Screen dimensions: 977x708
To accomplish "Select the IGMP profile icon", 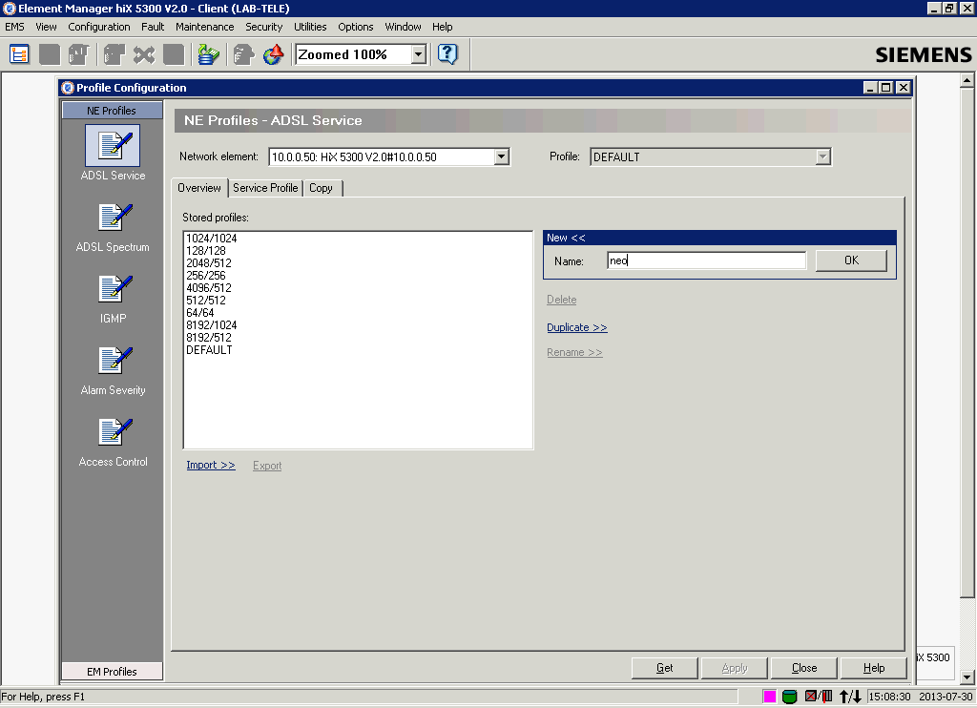I will coord(114,289).
